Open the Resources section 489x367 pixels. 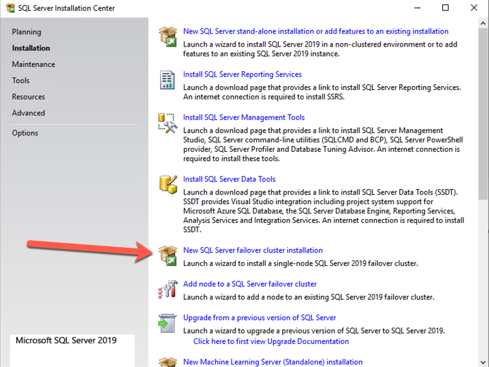click(29, 97)
